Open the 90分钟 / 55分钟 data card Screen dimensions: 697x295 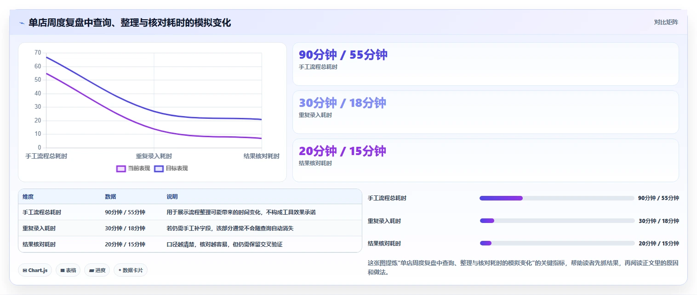point(486,64)
